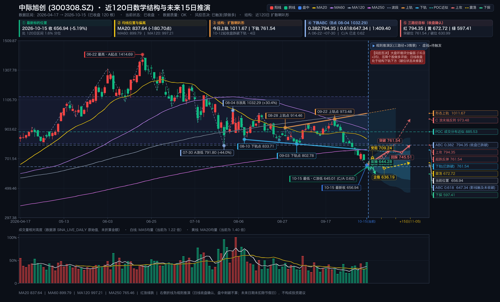Click the 回踩 745.51 projection label
Image resolution: width=500 pixels, height=302 pixels.
(x=401, y=157)
